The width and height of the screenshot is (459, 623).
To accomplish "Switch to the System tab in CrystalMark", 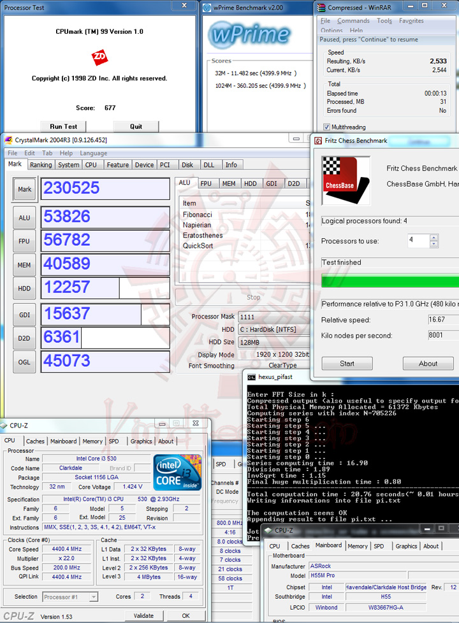I will coord(68,165).
